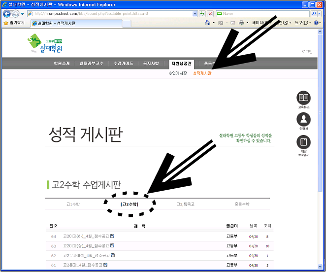The height and width of the screenshot is (272, 326).
Task: Expand the Home button dropdown arrow
Action: [x=214, y=23]
